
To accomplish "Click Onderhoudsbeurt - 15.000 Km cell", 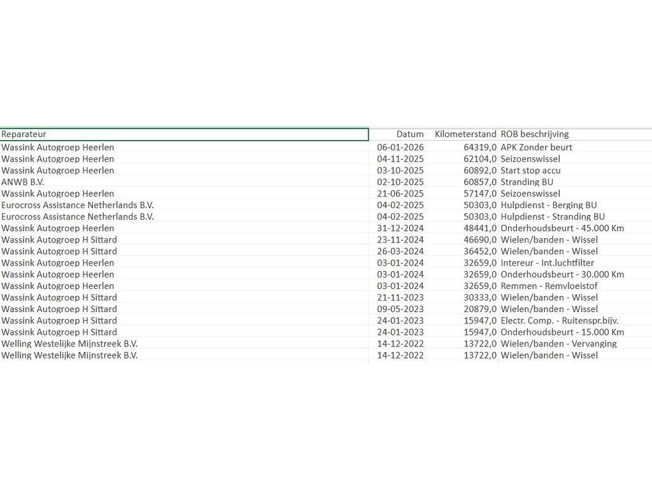I will (562, 332).
